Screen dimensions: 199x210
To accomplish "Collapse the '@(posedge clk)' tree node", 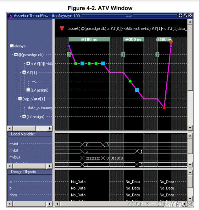I will pos(16,55).
